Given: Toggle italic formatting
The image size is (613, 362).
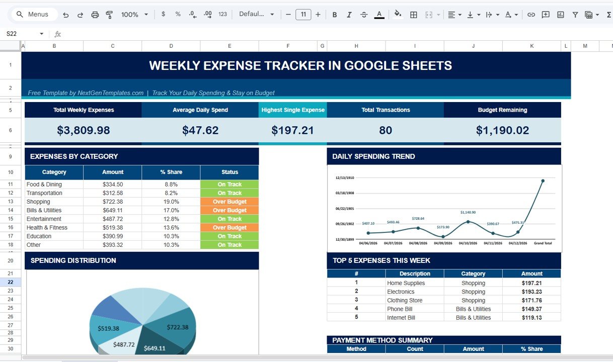Looking at the screenshot, I should tap(349, 15).
